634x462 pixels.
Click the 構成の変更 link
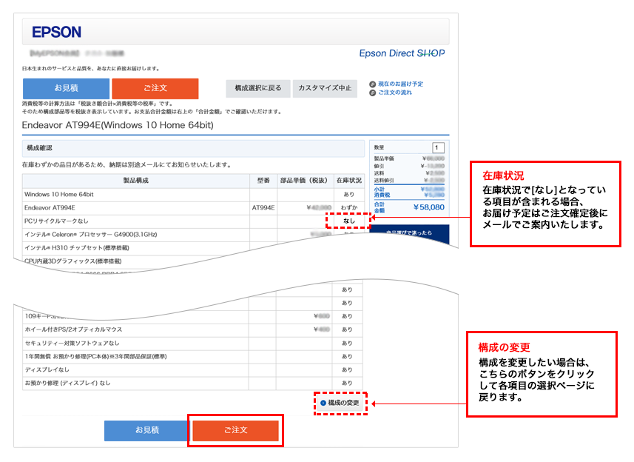click(x=344, y=404)
